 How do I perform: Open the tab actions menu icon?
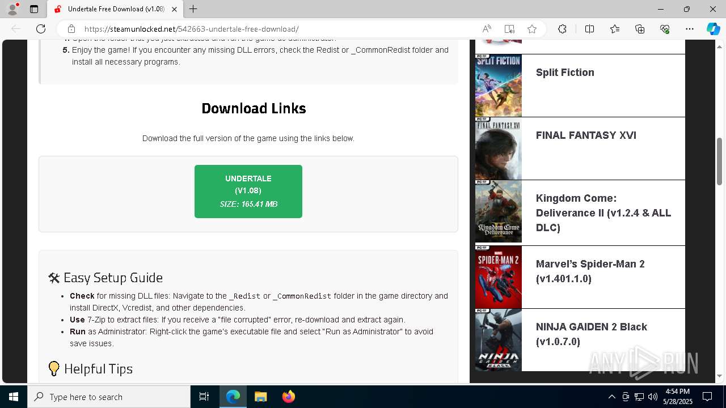pyautogui.click(x=34, y=9)
